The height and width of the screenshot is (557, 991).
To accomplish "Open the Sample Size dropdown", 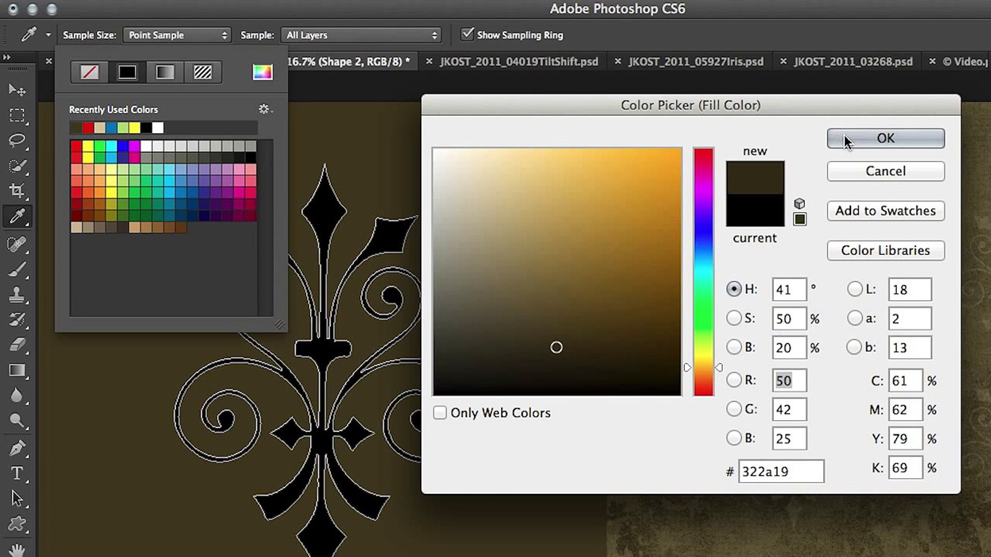I will [177, 35].
